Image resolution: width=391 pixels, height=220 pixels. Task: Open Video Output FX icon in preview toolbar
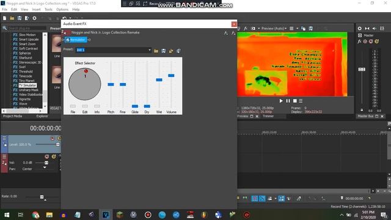tap(246, 29)
